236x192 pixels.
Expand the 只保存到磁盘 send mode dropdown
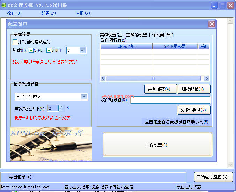pyautogui.click(x=84, y=97)
